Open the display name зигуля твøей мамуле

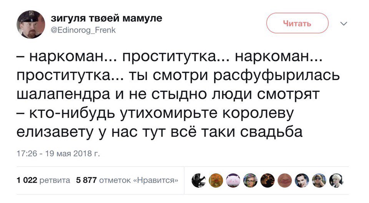[x=106, y=18]
